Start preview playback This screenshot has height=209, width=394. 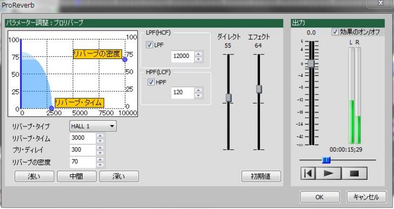(328, 174)
